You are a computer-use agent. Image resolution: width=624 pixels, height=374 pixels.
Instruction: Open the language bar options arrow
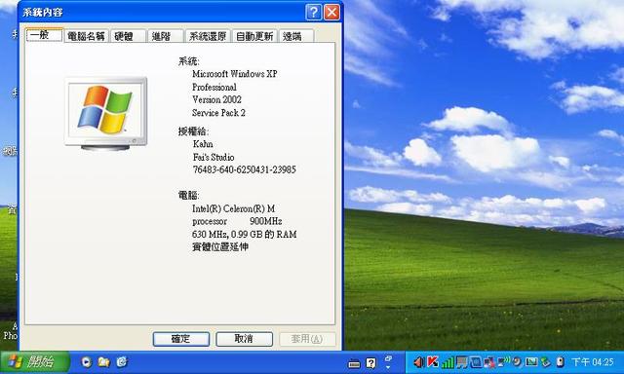point(388,367)
